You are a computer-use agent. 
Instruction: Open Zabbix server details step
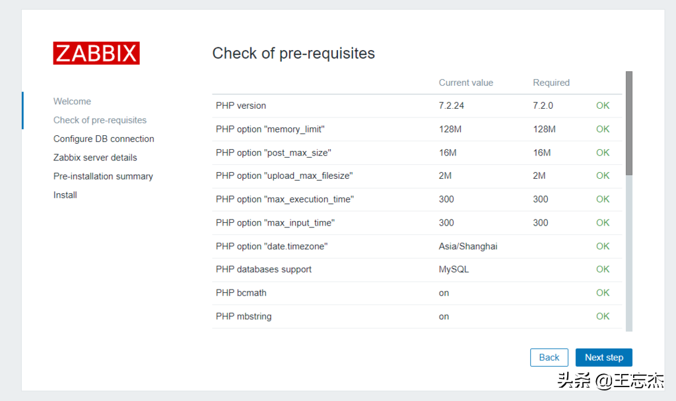tap(95, 158)
